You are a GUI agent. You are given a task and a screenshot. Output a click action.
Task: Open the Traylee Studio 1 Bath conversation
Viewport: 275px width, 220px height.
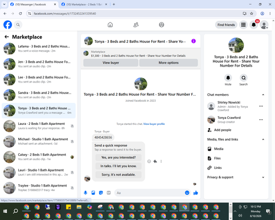[x=38, y=188]
